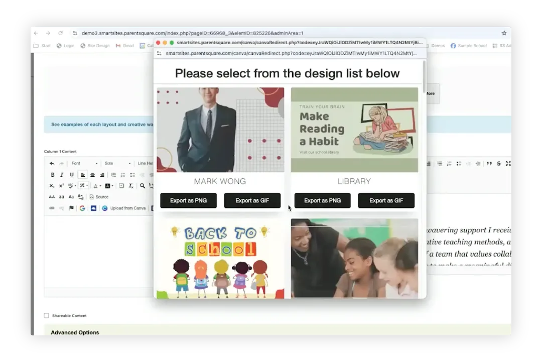Apply Subscript formatting
This screenshot has height=362, width=542.
[x=52, y=186]
